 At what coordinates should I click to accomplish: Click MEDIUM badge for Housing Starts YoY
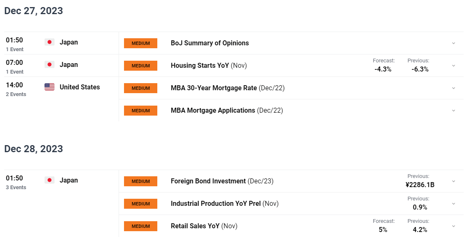141,66
